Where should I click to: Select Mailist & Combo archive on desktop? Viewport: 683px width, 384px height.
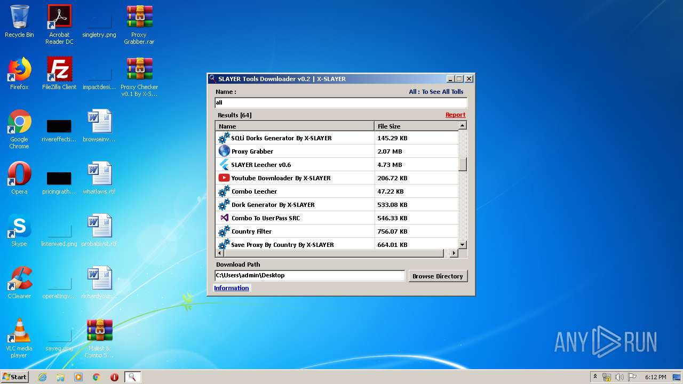[x=99, y=338]
